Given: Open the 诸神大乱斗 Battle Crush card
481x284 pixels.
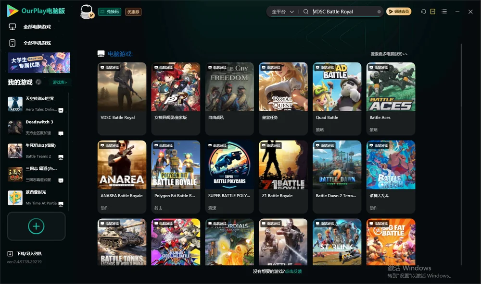Looking at the screenshot, I should [391, 177].
